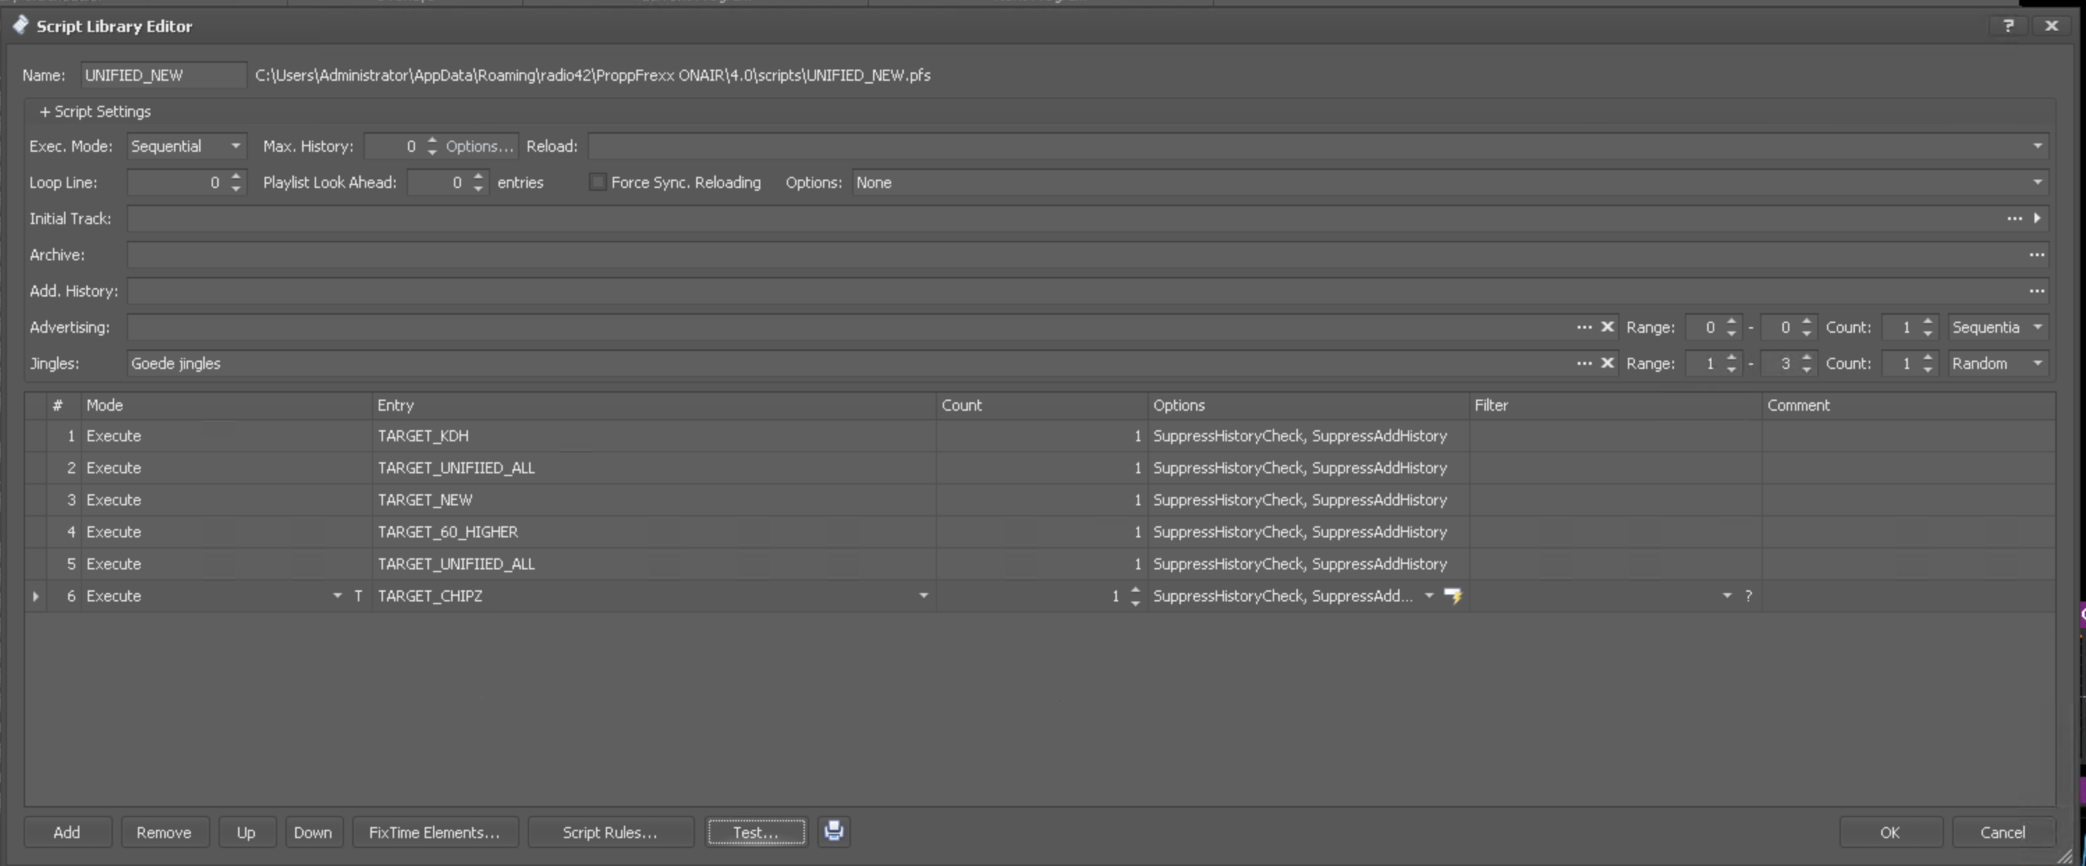This screenshot has height=866, width=2086.
Task: Adjust the Max. History stepper
Action: (x=432, y=146)
